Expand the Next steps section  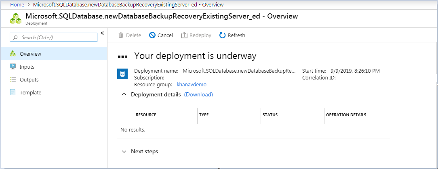tap(124, 152)
